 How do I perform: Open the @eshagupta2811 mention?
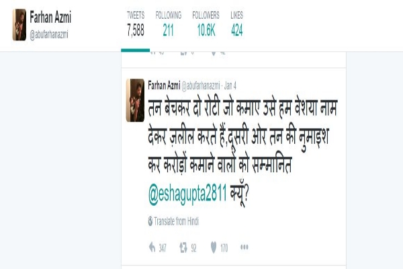point(187,194)
